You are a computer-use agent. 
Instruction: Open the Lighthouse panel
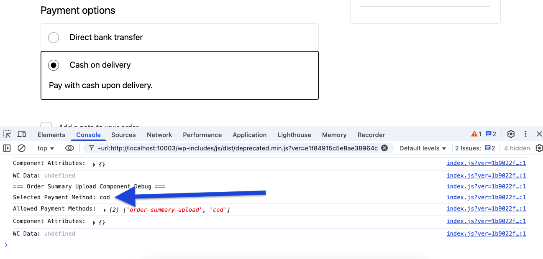pos(294,135)
